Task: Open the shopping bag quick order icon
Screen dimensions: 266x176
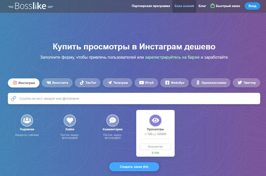Action: pos(212,6)
